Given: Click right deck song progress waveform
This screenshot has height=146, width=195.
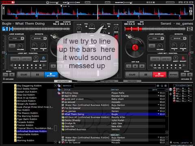Looking at the screenshot, I should [x=155, y=29].
